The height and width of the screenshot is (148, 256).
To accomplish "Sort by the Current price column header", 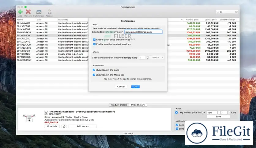I will coord(192,20).
